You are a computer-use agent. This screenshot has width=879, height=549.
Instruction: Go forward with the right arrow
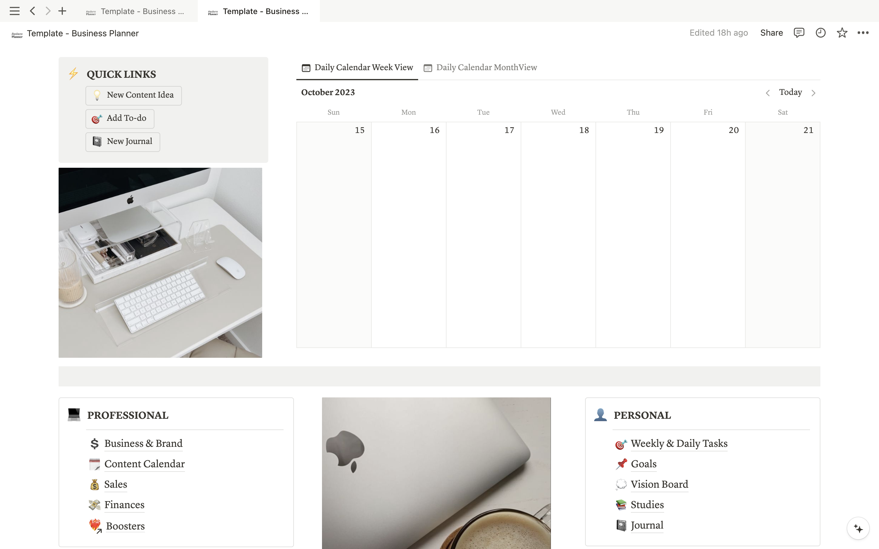pyautogui.click(x=48, y=11)
